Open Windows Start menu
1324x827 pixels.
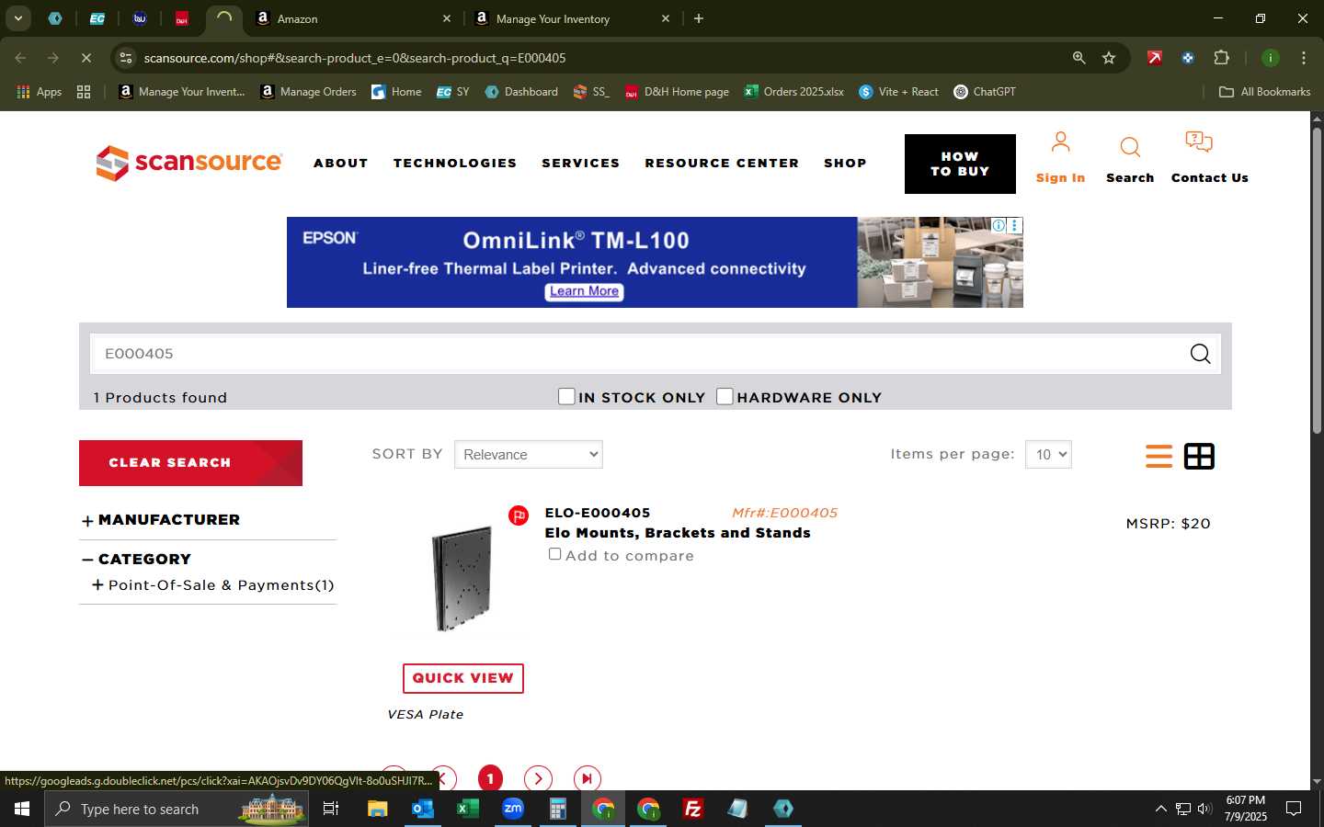22,809
